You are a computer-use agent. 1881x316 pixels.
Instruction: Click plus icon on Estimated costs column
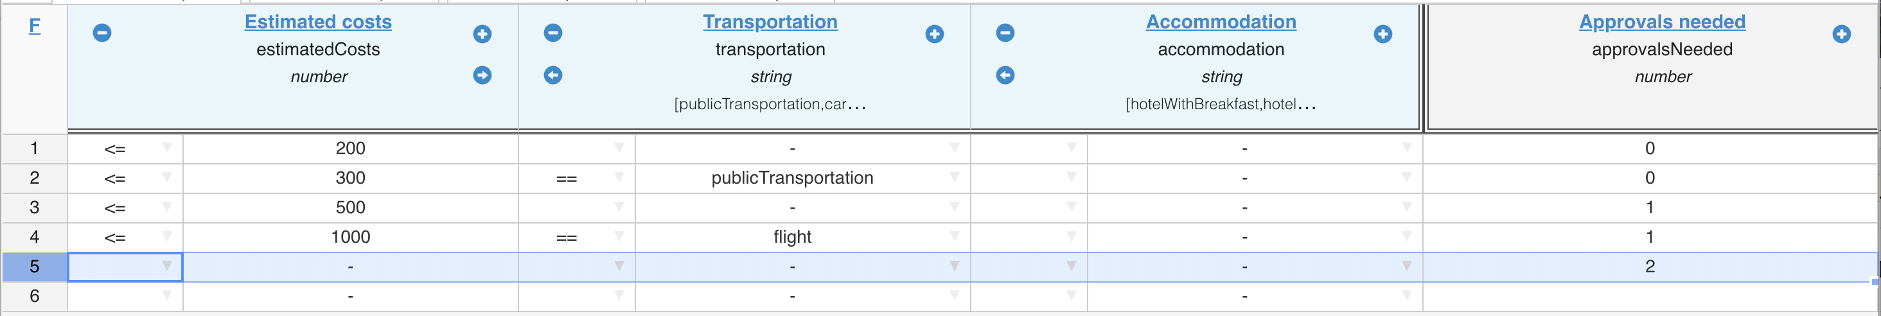pos(482,33)
